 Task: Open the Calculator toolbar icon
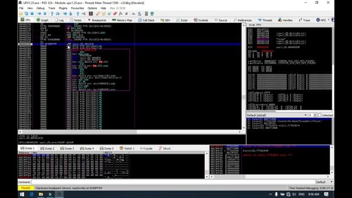click(146, 14)
